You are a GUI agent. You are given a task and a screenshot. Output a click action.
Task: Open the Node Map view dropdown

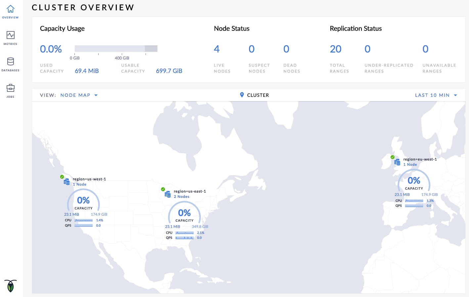coord(79,95)
